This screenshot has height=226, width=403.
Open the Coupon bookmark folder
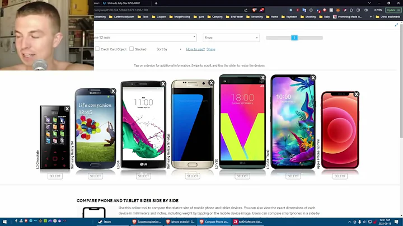click(159, 17)
